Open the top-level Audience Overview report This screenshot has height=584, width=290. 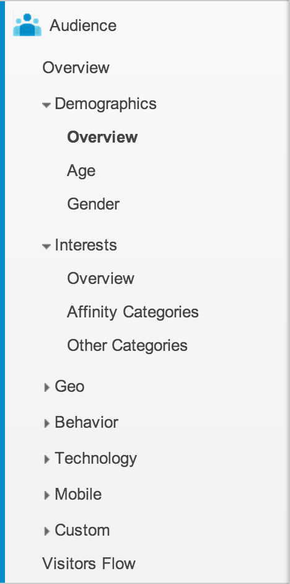click(x=76, y=68)
